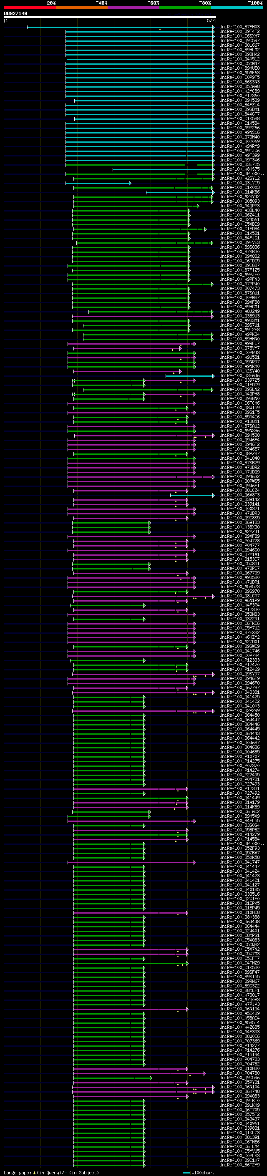Screen dimensions: 267x1176
Task: Open hit UniRef100_B7FH03
Action: 239,27
